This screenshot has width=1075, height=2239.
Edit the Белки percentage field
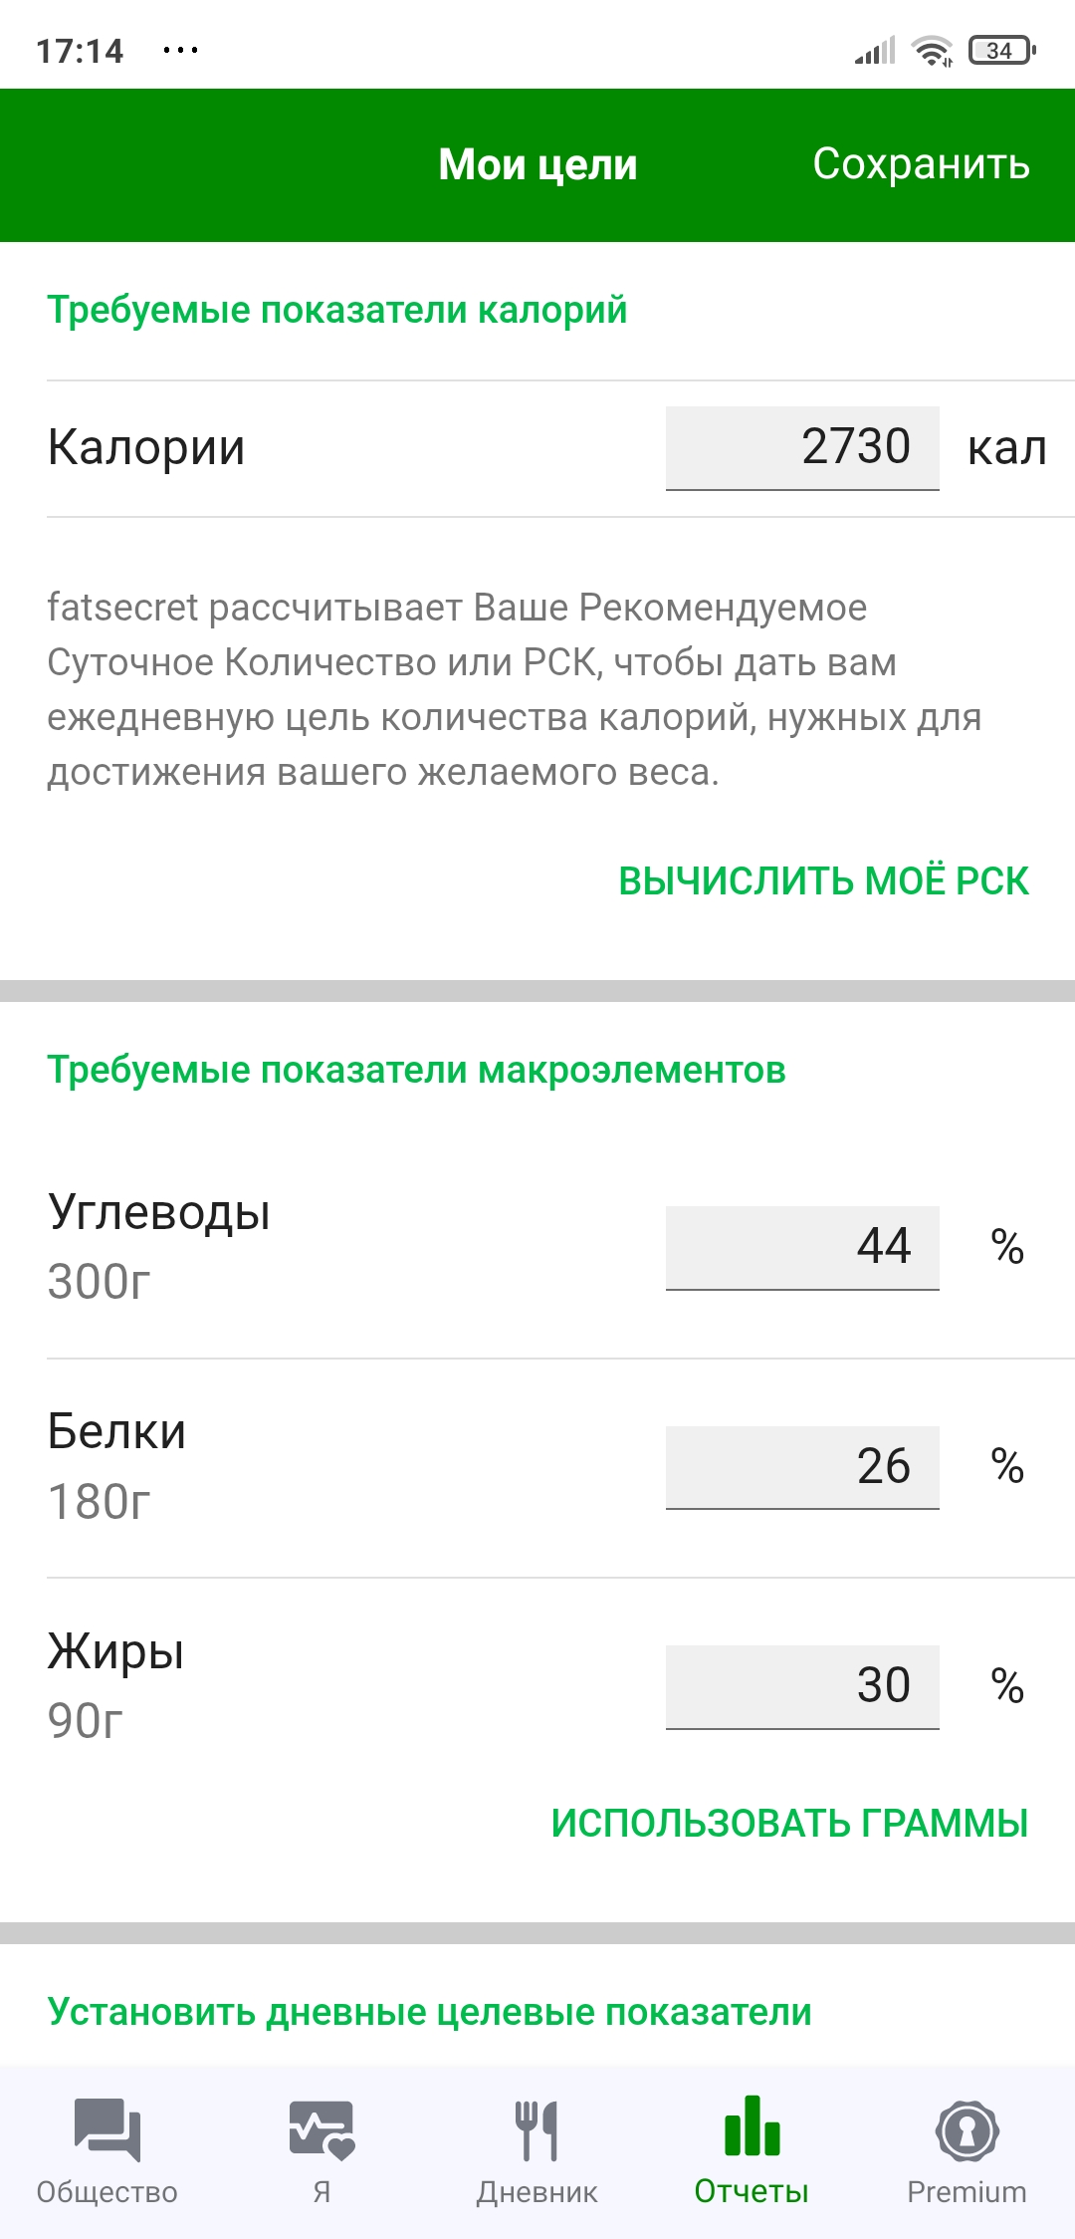pyautogui.click(x=802, y=1467)
